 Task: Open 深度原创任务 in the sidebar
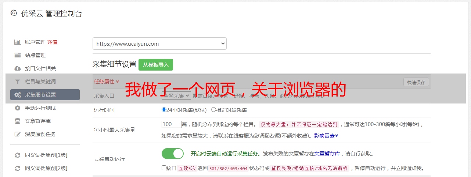pos(40,134)
